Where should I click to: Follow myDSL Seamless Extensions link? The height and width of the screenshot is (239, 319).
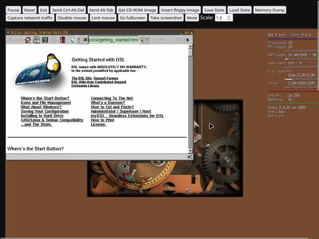127,116
